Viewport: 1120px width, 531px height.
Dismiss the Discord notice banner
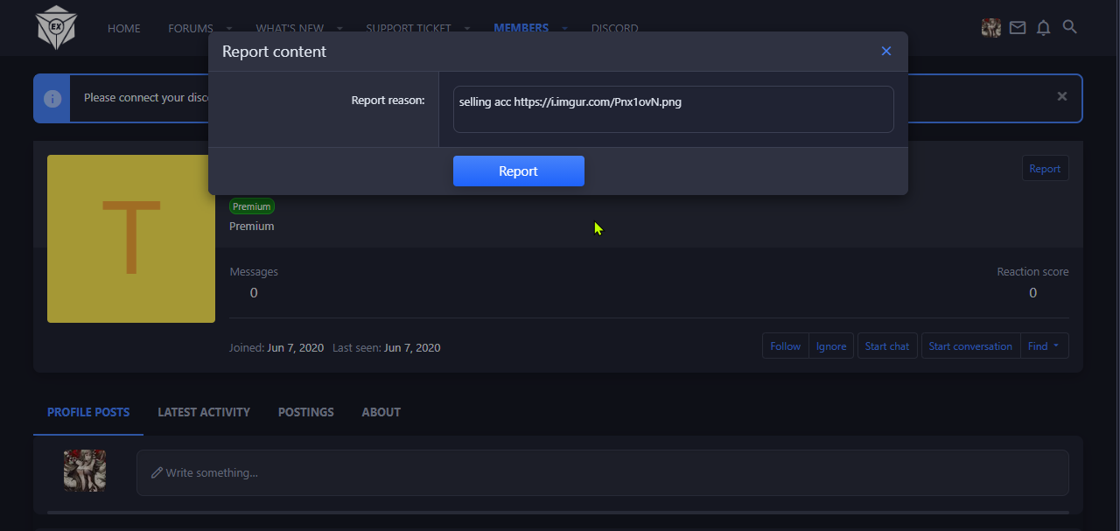pyautogui.click(x=1061, y=97)
